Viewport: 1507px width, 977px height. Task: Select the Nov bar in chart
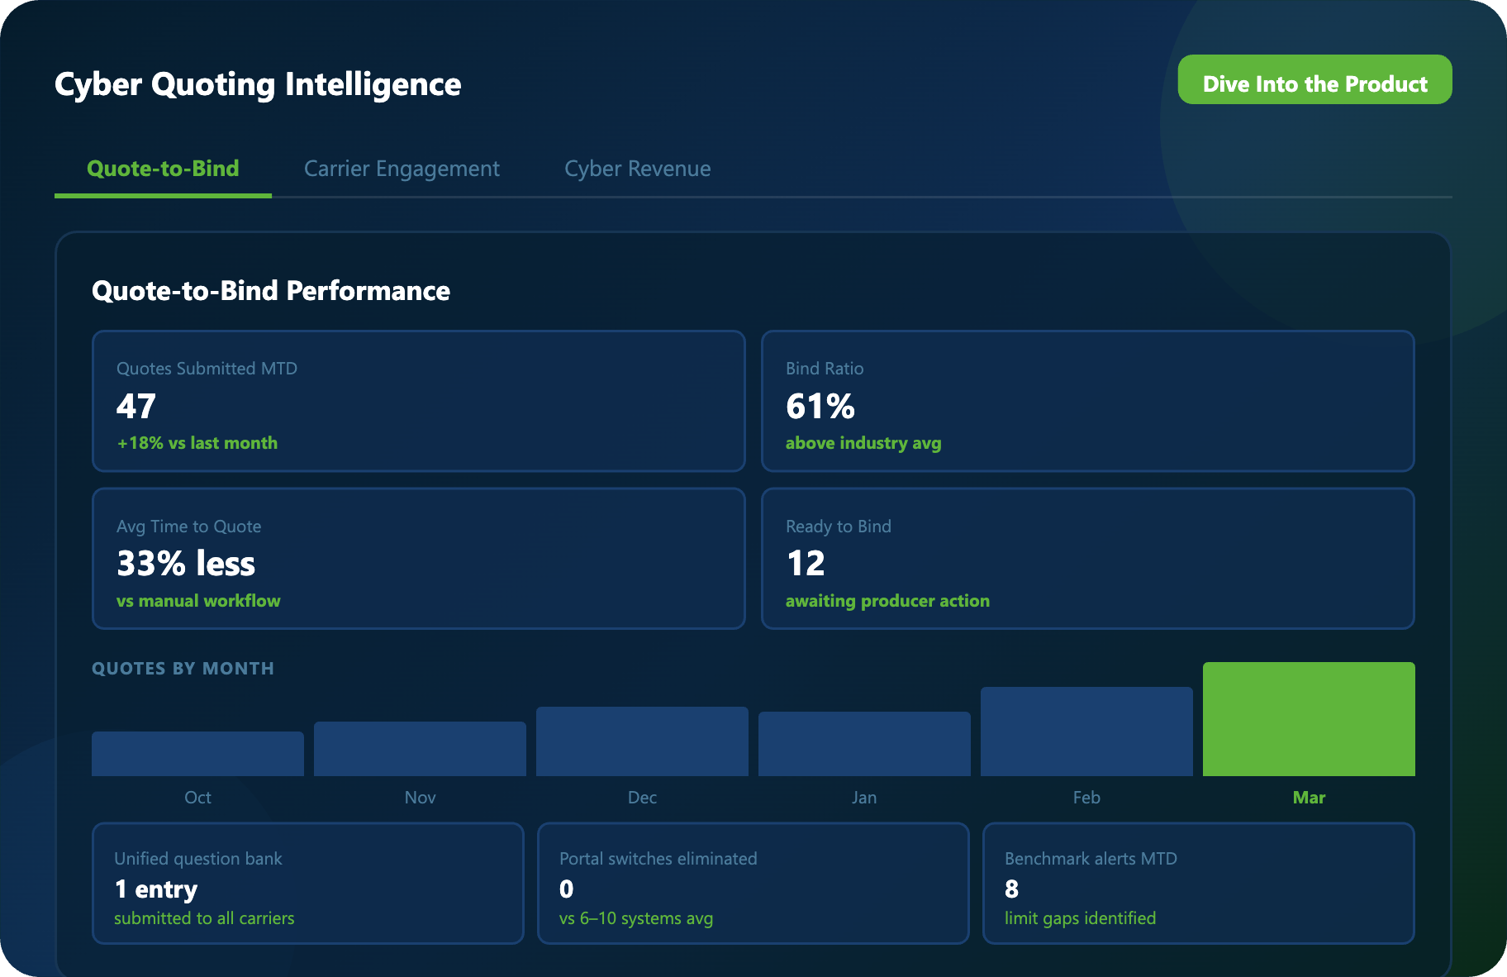coord(420,749)
